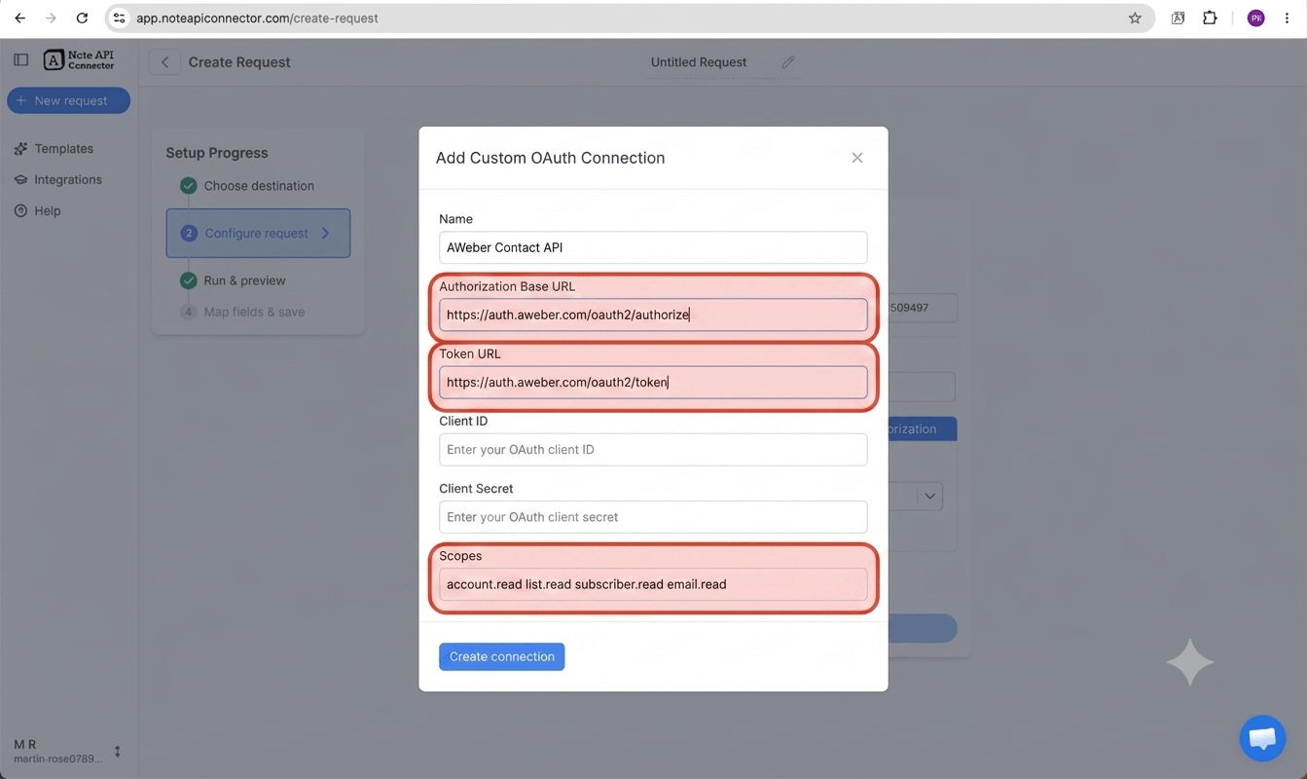Select the Map fields & save step
The width and height of the screenshot is (1307, 779).
[x=242, y=312]
